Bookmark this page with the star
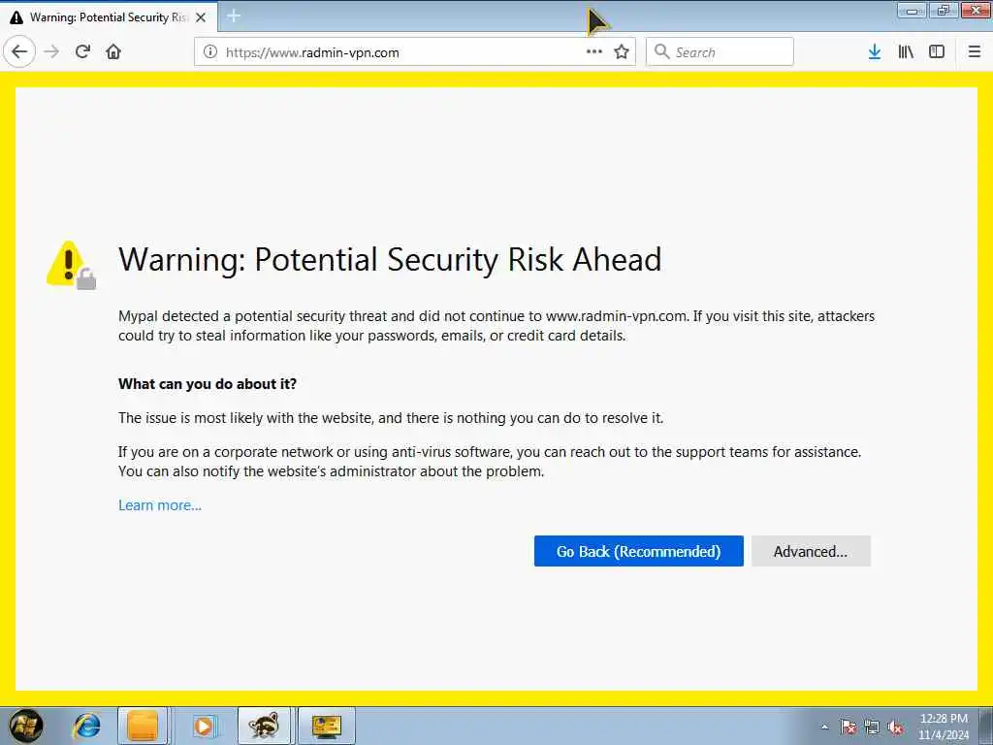This screenshot has height=745, width=993. click(x=622, y=52)
